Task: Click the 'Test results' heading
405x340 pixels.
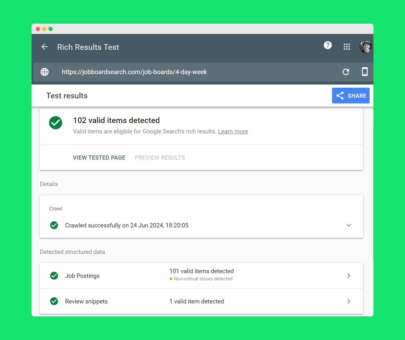Action: point(67,96)
